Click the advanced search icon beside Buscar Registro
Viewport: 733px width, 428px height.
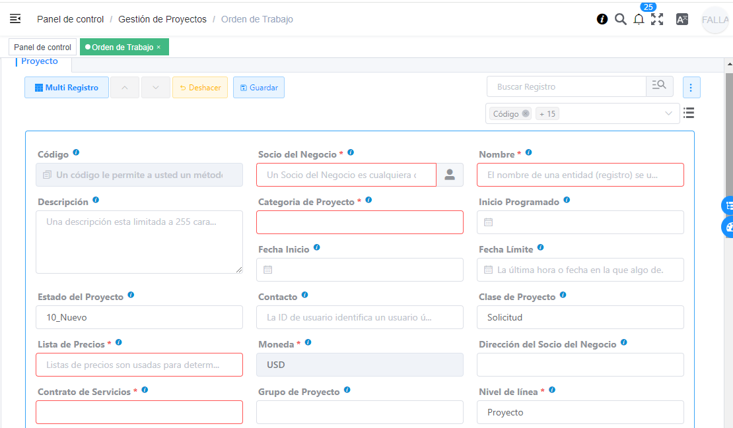tap(659, 86)
